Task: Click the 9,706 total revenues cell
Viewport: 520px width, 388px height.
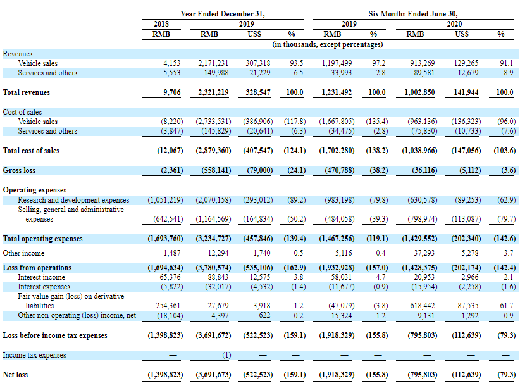Action: tap(171, 92)
